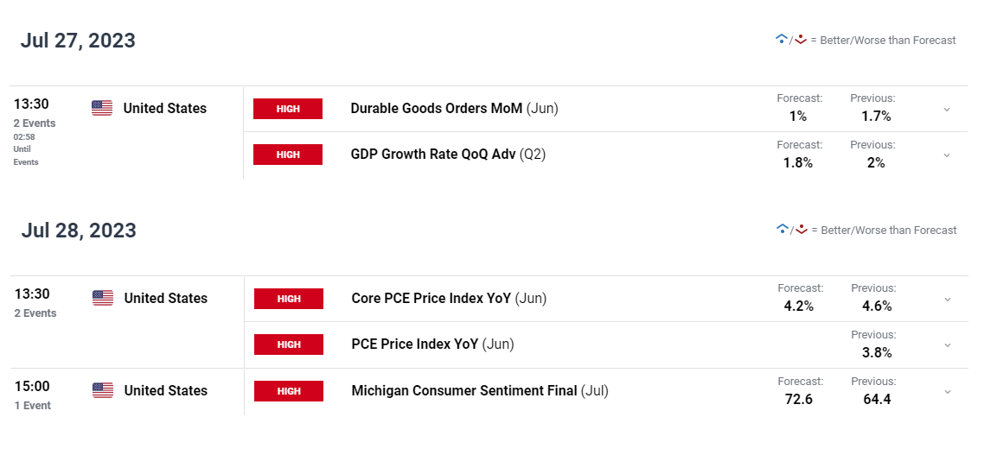
Task: Expand the Durable Goods Orders MoM event details
Action: point(947,110)
